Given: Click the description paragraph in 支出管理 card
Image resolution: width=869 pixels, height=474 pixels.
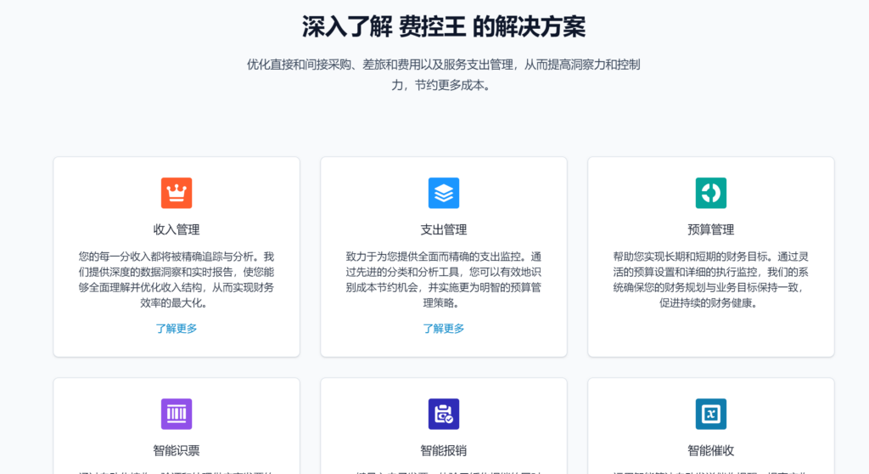Looking at the screenshot, I should tap(443, 279).
